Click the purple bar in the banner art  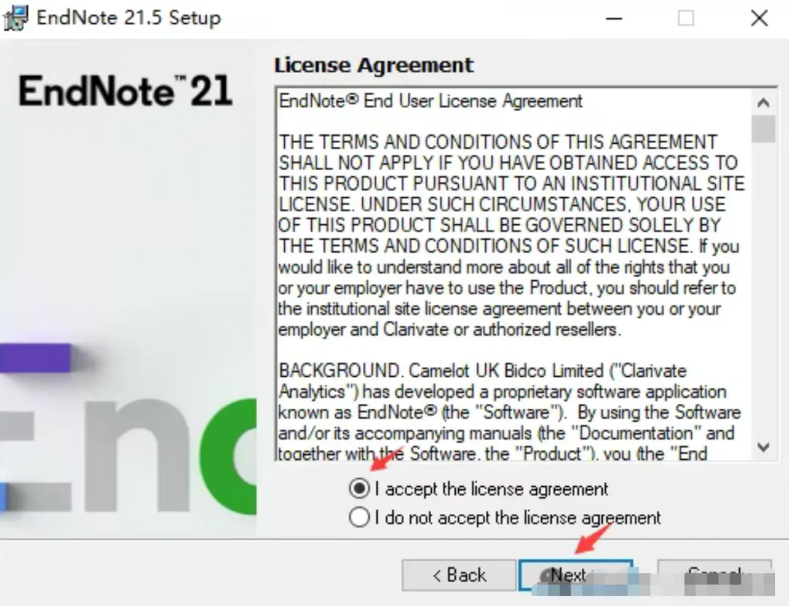coord(35,358)
